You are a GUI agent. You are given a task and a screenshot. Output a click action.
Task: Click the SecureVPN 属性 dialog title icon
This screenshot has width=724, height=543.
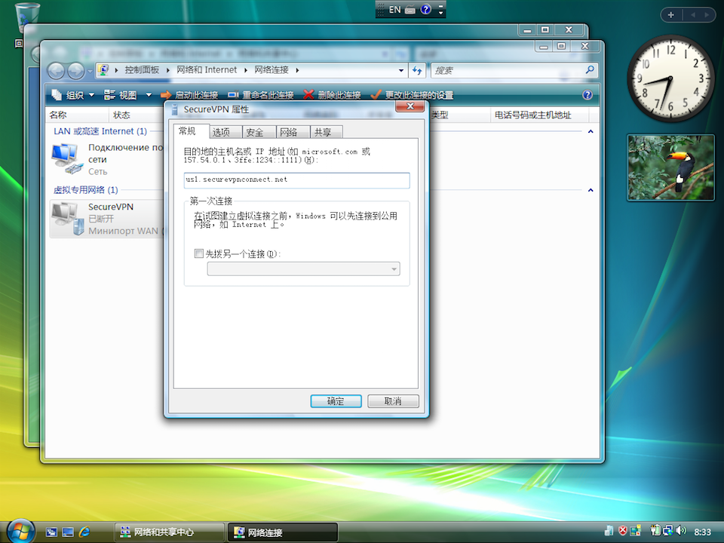click(x=174, y=109)
